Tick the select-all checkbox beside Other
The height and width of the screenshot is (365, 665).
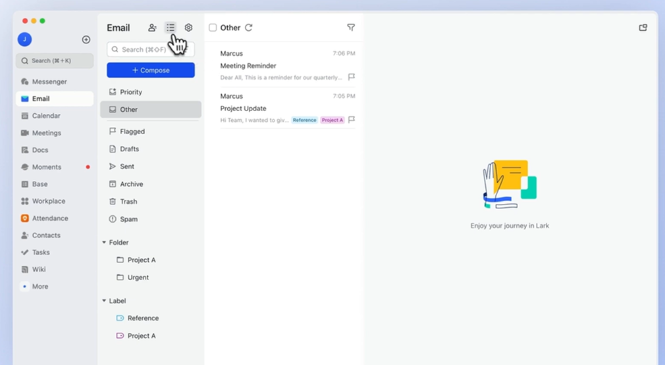click(x=213, y=28)
